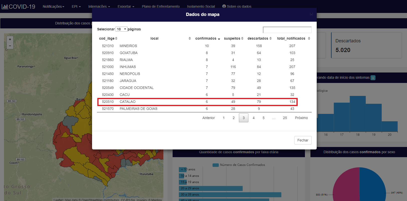Zoom out on the map
The width and height of the screenshot is (407, 201).
(10, 46)
